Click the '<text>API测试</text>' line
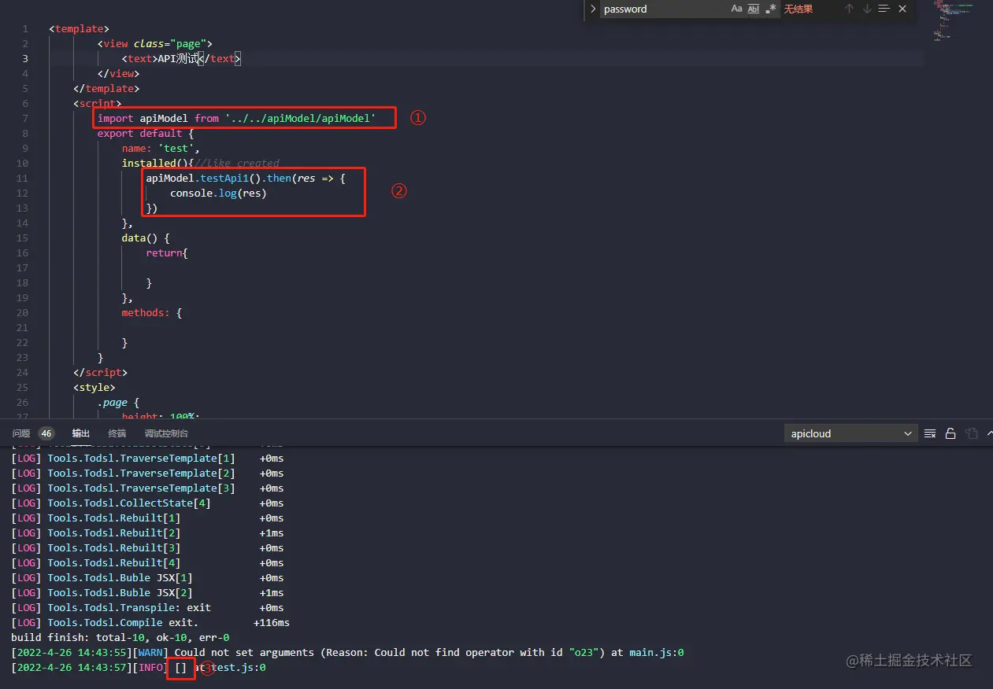This screenshot has width=993, height=689. [181, 58]
